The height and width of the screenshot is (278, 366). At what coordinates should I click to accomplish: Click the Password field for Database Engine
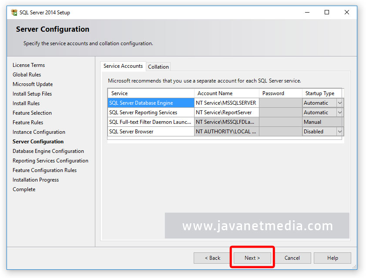[280, 103]
